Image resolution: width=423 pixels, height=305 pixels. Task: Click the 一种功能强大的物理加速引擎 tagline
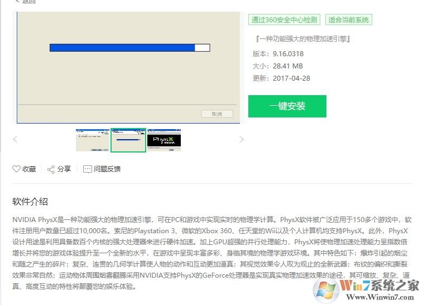click(303, 39)
